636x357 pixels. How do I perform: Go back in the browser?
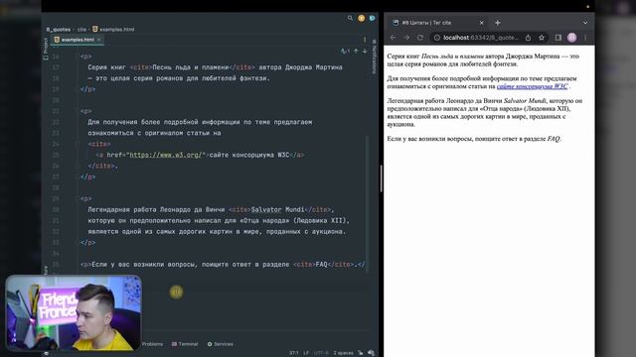point(393,38)
